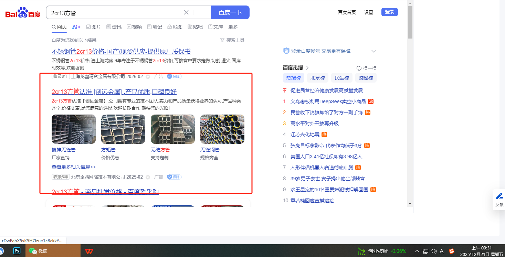Open 查看更多相关信息 link
The width and height of the screenshot is (505, 257).
[x=74, y=167]
